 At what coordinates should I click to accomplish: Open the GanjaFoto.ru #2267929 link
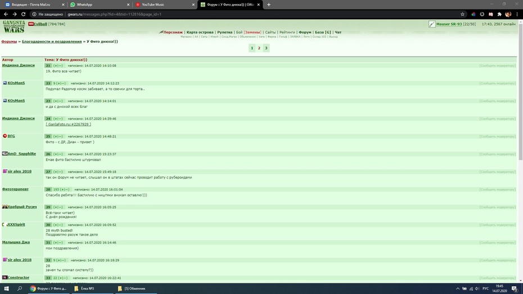(x=69, y=124)
